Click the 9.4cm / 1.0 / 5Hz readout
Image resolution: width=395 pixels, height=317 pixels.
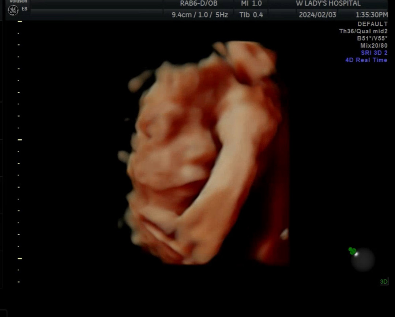pyautogui.click(x=200, y=15)
